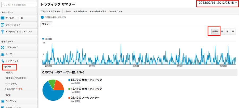Click the トラフィック arrows icon
This screenshot has width=239, height=108.
pos(2,61)
